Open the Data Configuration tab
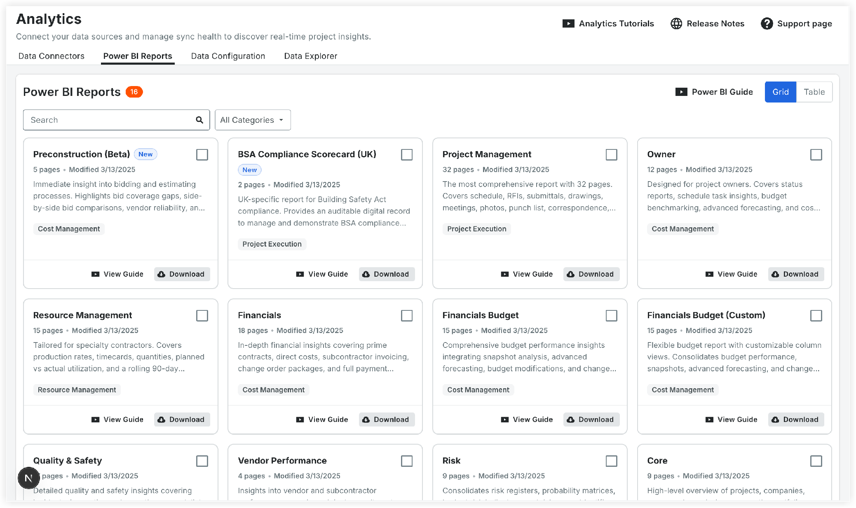 coord(228,56)
